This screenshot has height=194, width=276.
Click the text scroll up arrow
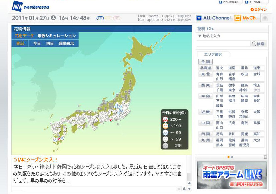(x=189, y=183)
